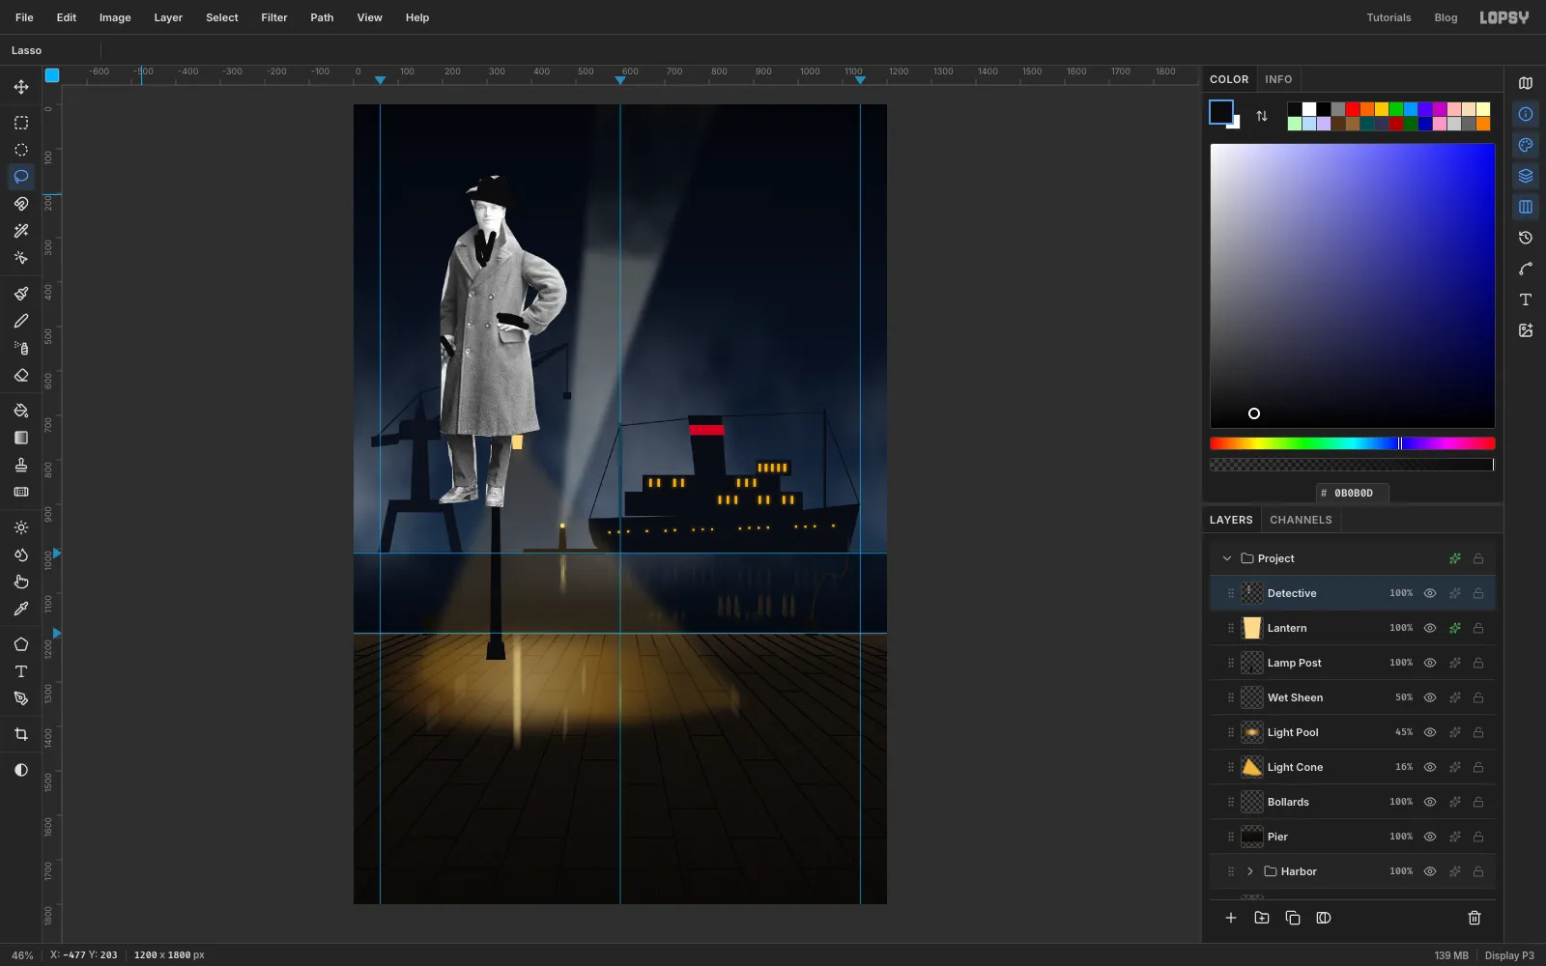The width and height of the screenshot is (1546, 966).
Task: Click the Display P3 color profile
Action: pos(1509,955)
